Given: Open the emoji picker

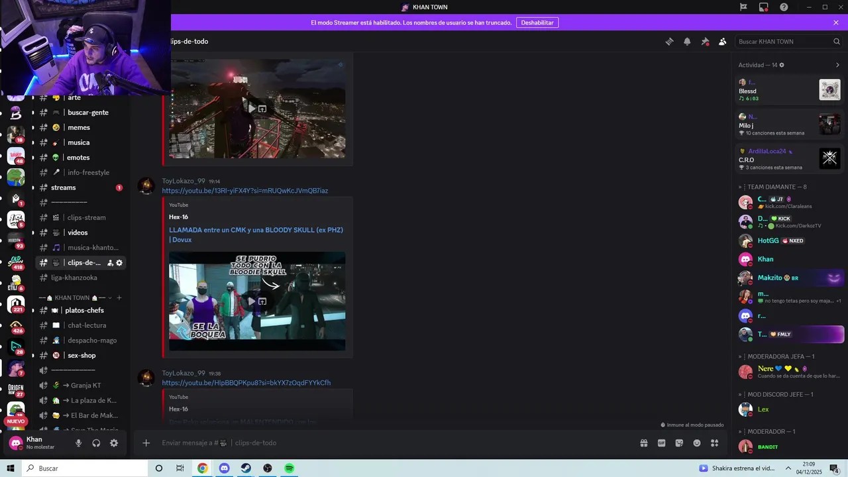Looking at the screenshot, I should tap(697, 443).
